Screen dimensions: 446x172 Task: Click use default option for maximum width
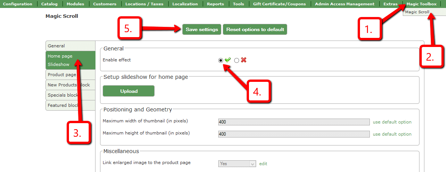[392, 122]
